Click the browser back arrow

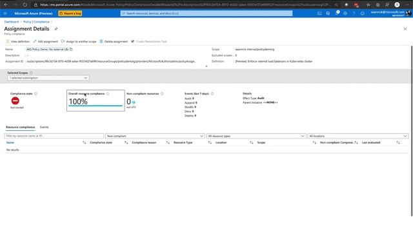click(6, 5)
